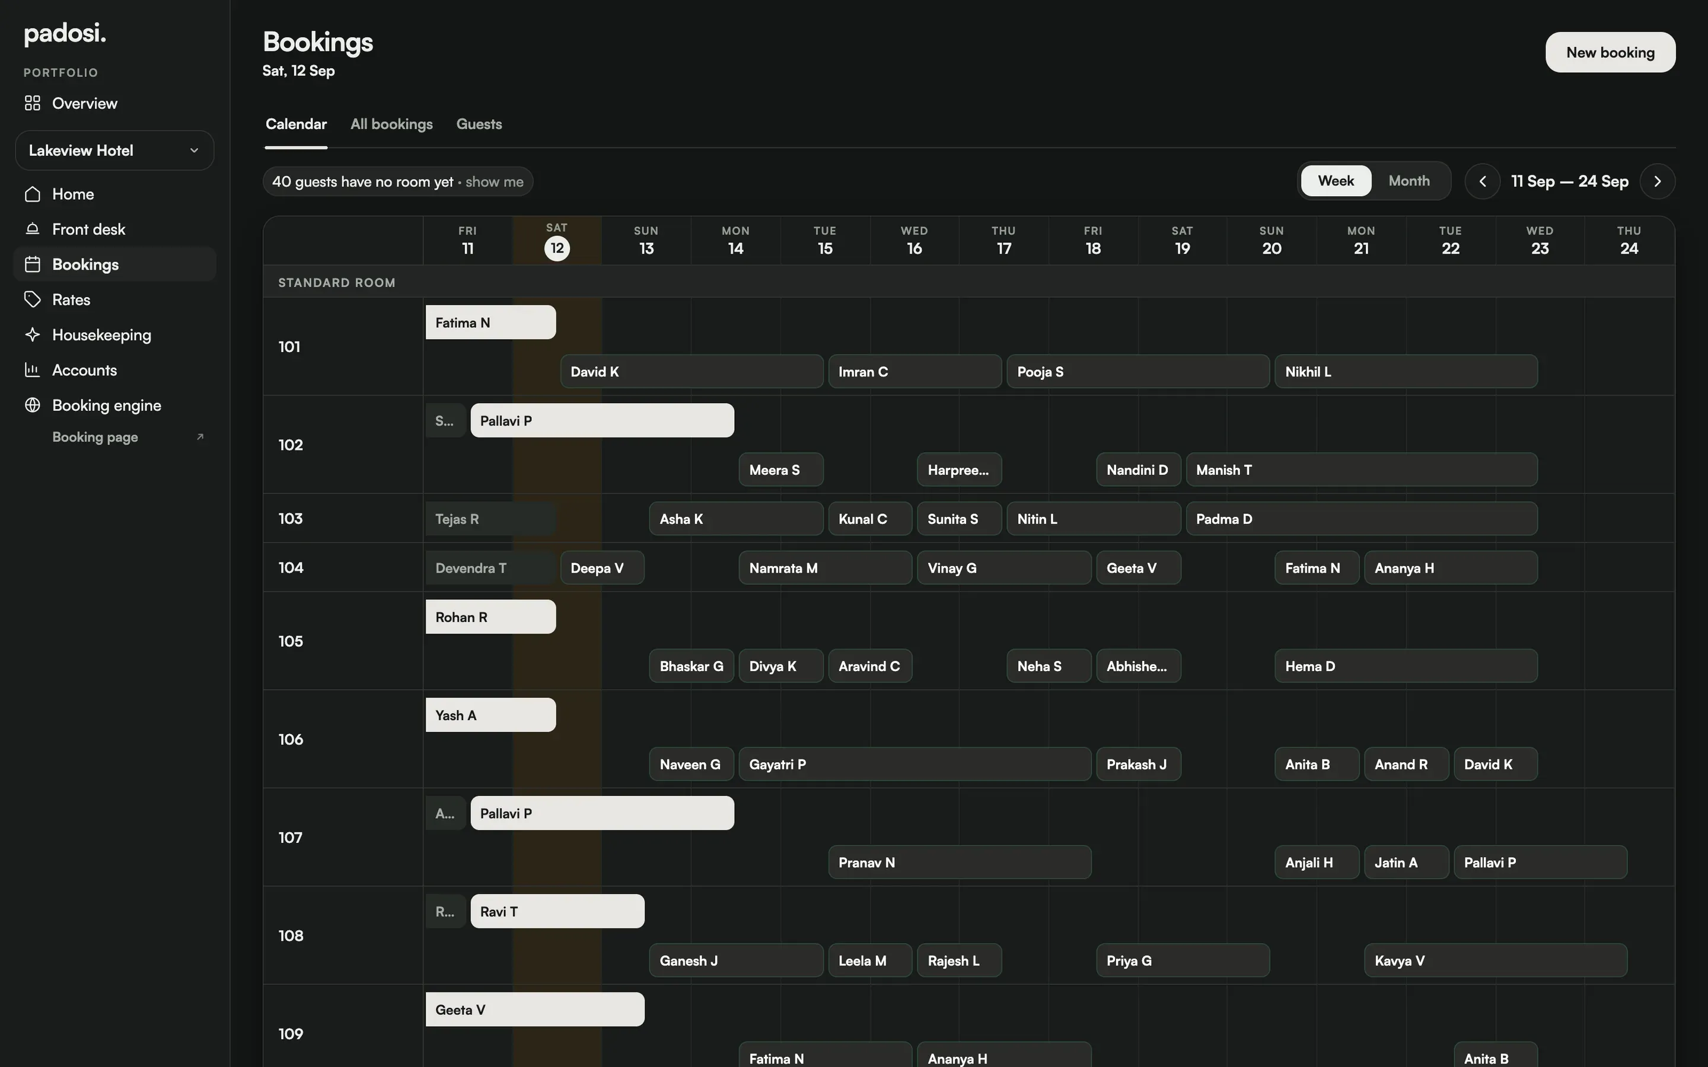Viewport: 1708px width, 1067px height.
Task: Go to next date range arrow
Action: 1657,181
